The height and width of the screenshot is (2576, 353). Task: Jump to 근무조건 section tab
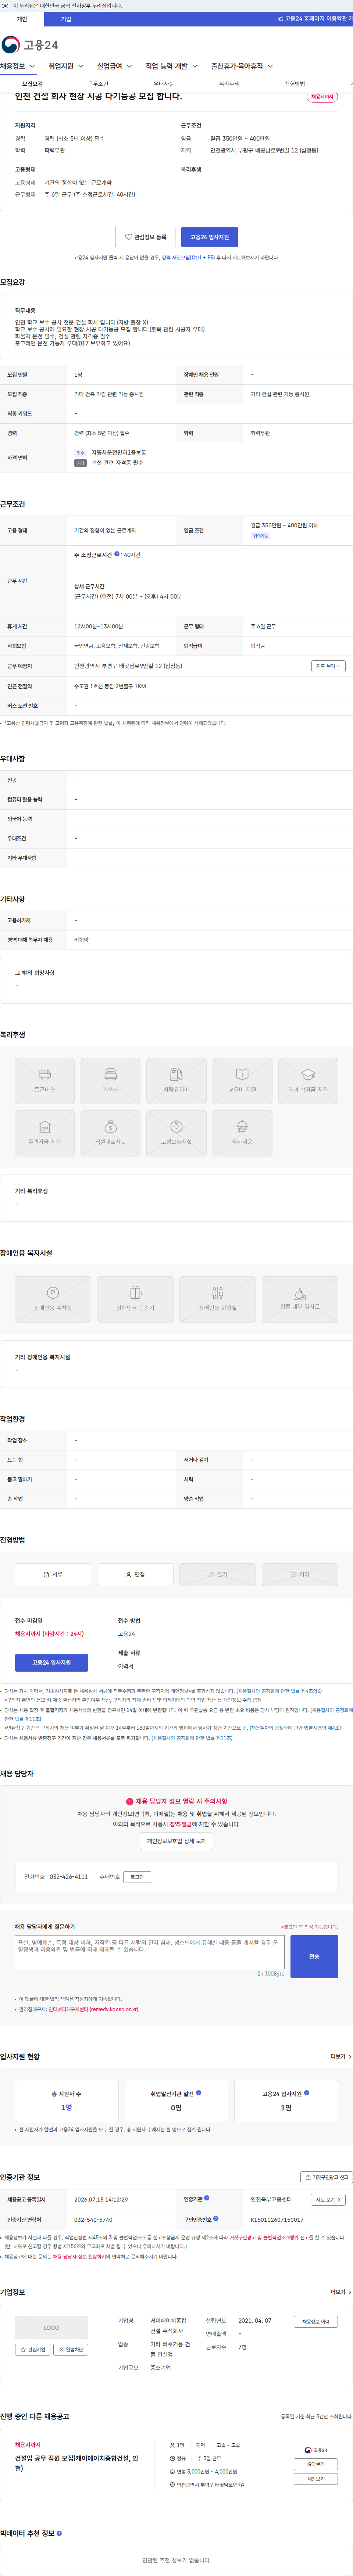click(x=98, y=84)
